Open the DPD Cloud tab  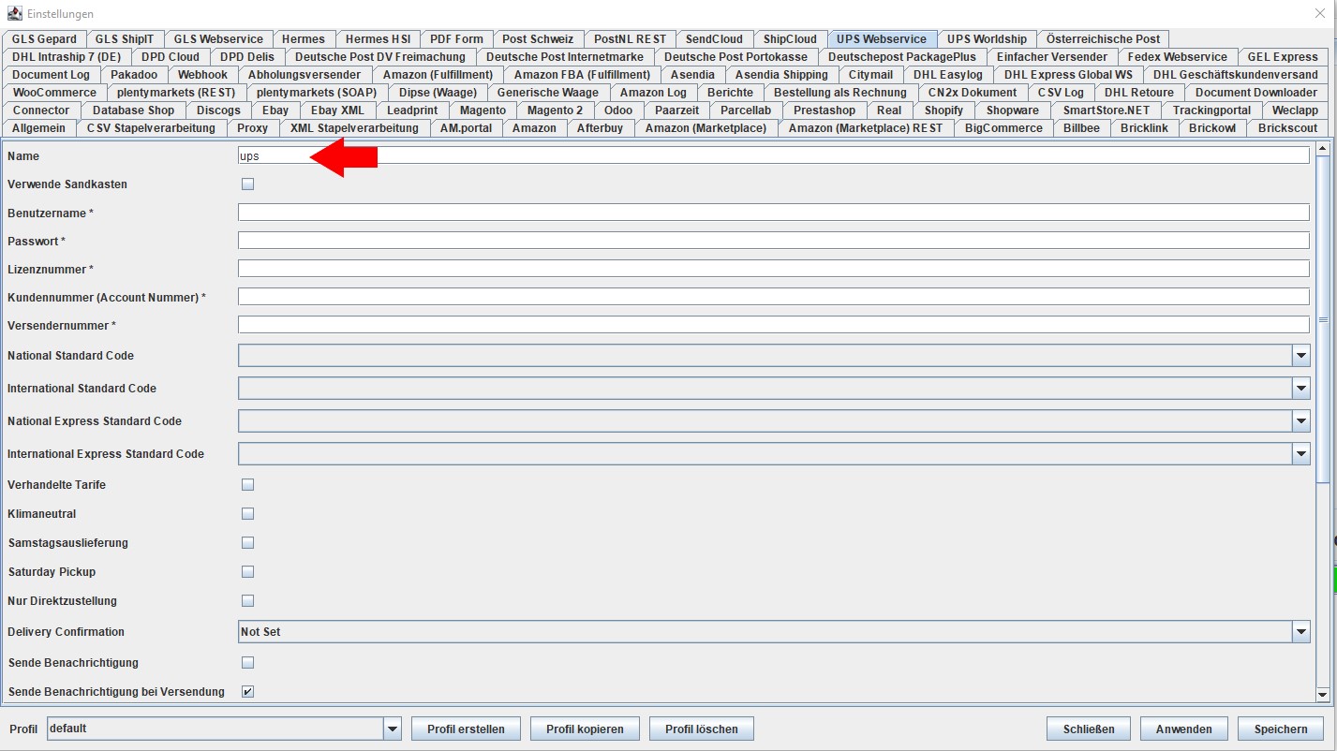tap(171, 57)
